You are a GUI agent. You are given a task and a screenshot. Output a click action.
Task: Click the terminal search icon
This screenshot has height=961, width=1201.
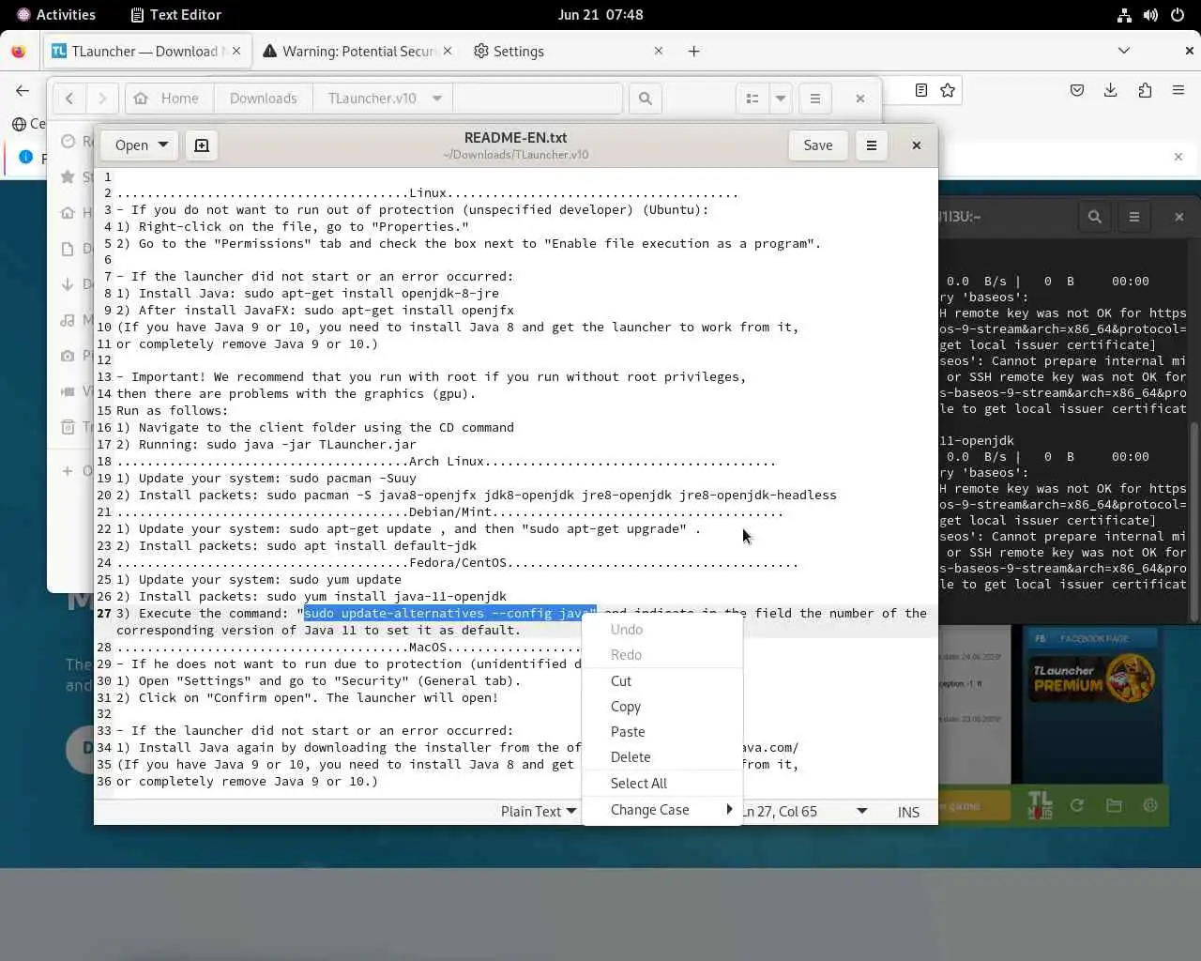[x=1094, y=217]
